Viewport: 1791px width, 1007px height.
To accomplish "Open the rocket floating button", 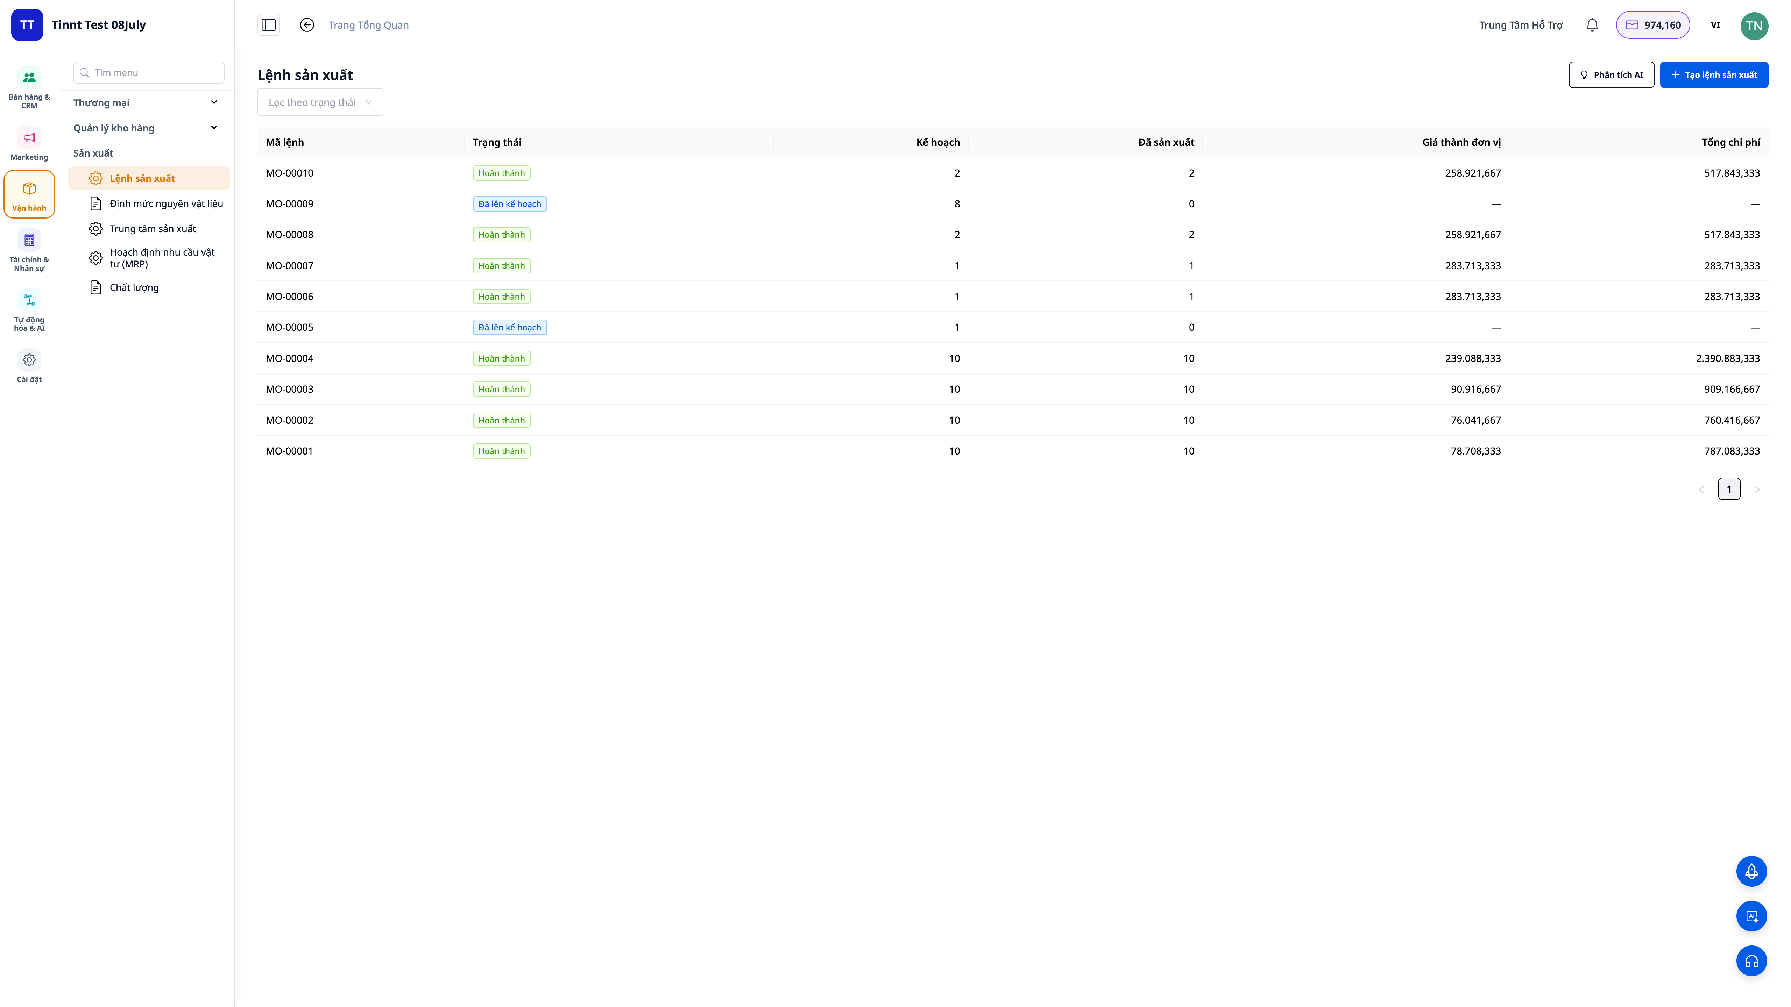I will click(x=1751, y=871).
